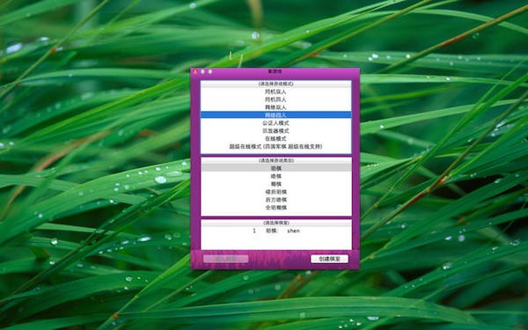This screenshot has height=330, width=528.
Task: Click the (请选择游戏模式) list header
Action: pos(275,84)
